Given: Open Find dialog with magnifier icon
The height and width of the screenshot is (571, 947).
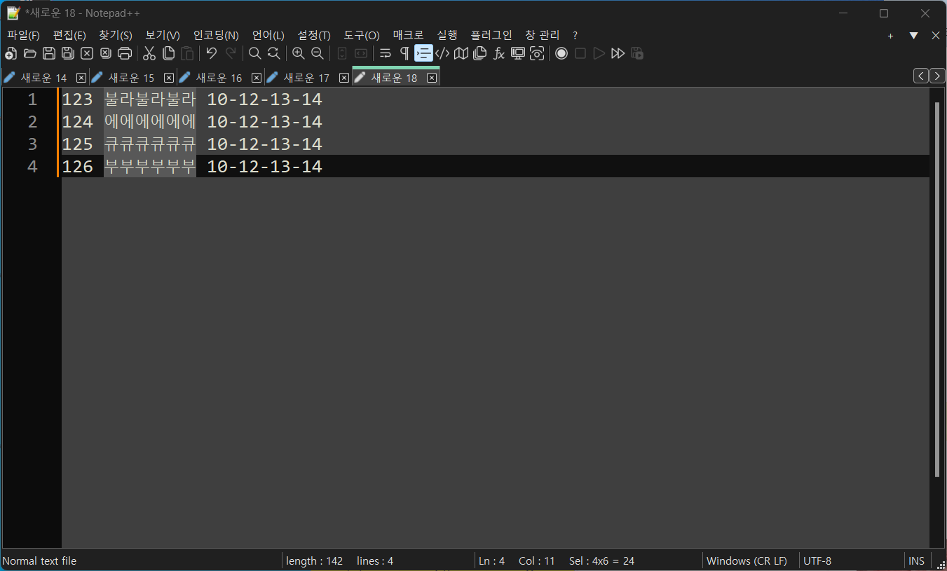Looking at the screenshot, I should click(255, 53).
